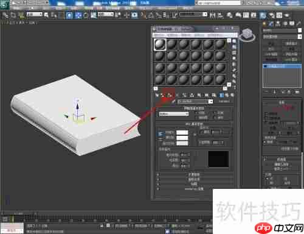Select the active highlighted material sample slot
The width and height of the screenshot is (304, 234).
click(160, 44)
